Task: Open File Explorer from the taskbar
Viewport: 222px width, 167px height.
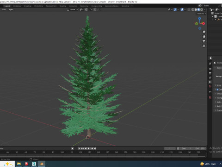Action: click(x=19, y=164)
